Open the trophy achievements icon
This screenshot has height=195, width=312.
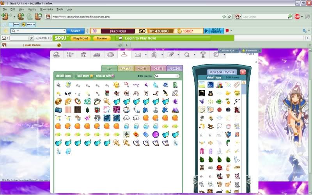point(203,54)
